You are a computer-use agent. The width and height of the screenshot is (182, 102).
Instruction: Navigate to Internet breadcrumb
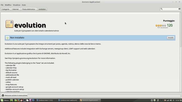coord(15,9)
